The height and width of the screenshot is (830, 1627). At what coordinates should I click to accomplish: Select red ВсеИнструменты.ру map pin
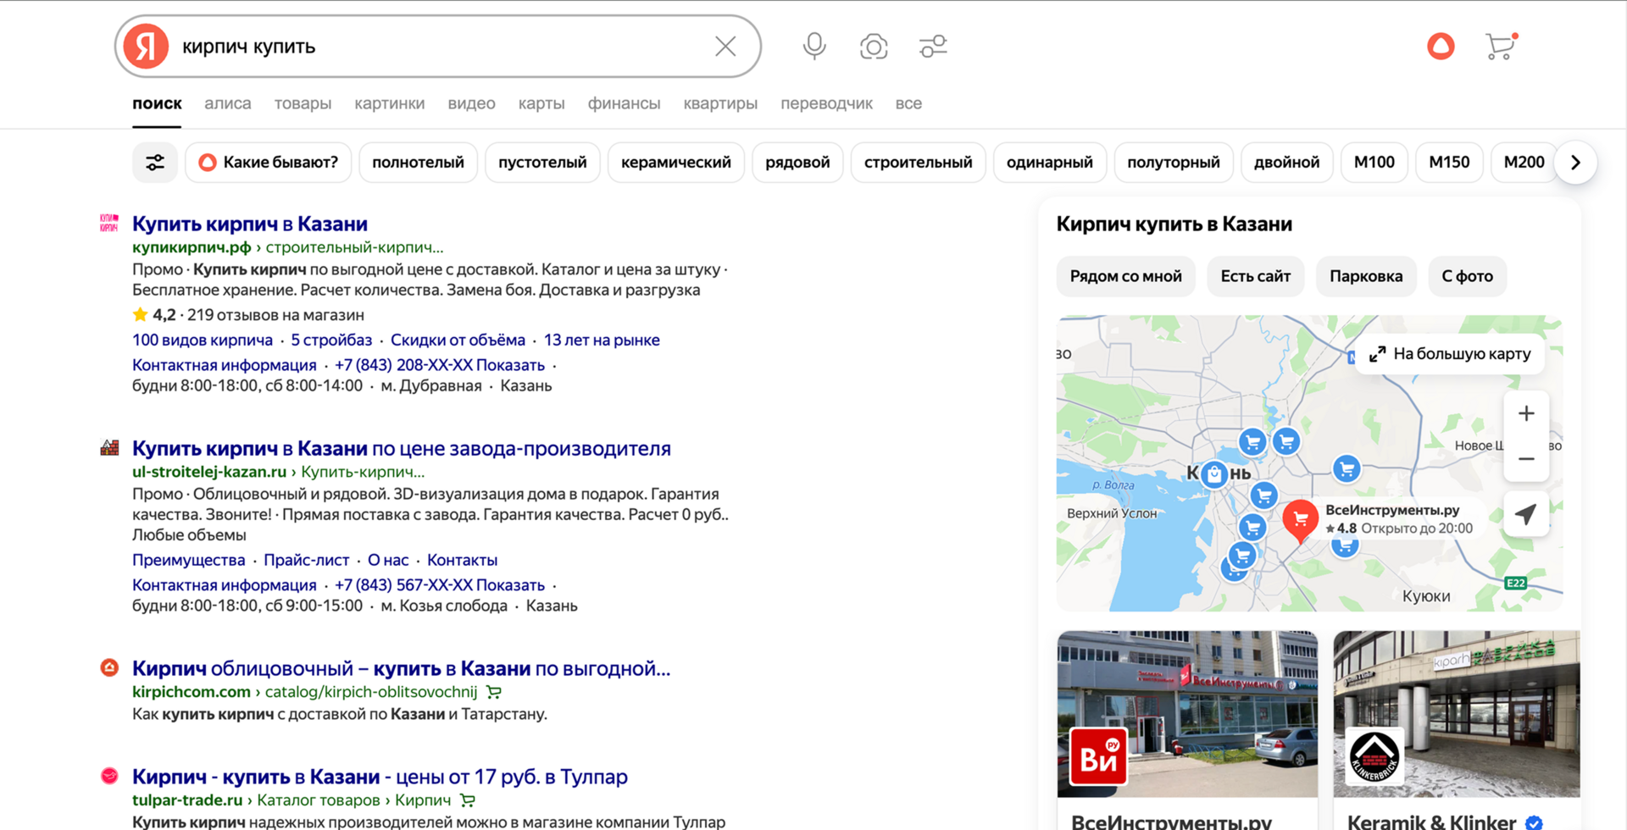(1300, 519)
